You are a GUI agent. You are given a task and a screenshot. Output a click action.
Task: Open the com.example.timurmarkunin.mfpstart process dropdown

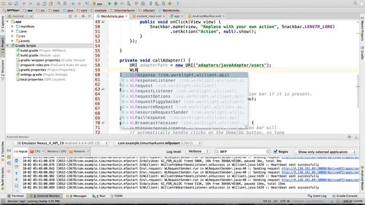158,143
